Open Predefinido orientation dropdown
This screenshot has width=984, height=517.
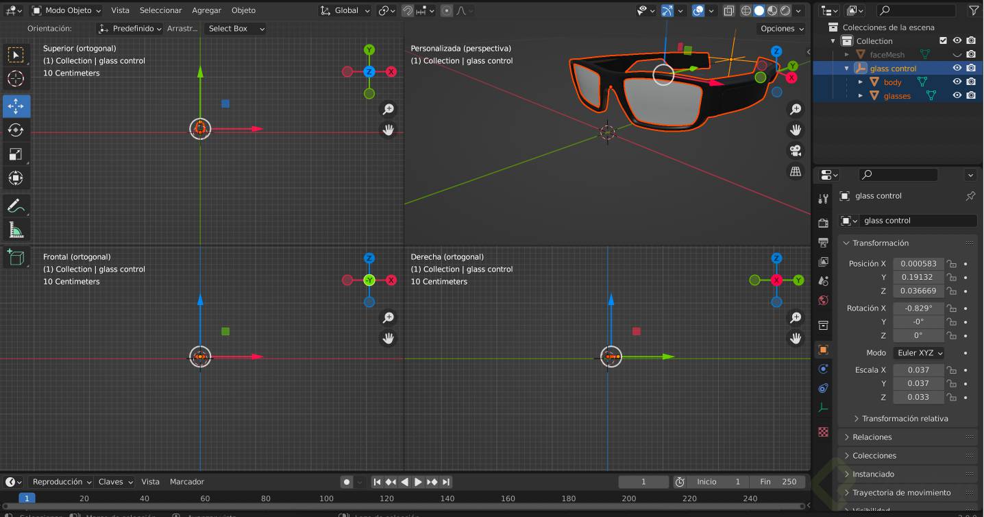point(130,29)
